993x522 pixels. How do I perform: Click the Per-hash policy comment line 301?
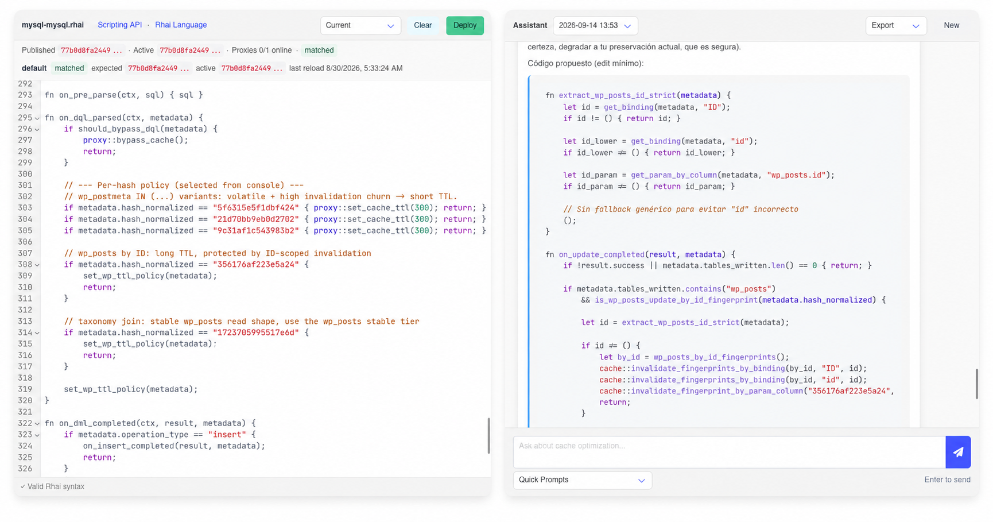(x=184, y=185)
